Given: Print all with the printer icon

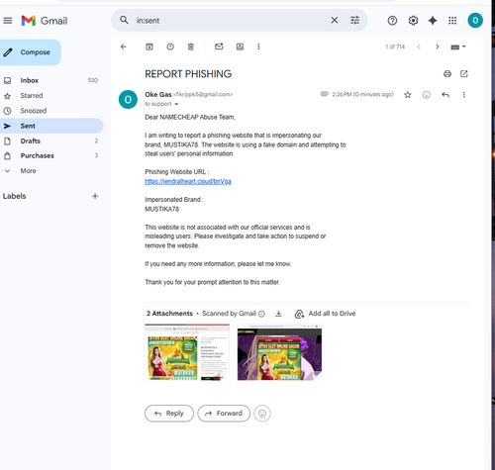Looking at the screenshot, I should [x=447, y=74].
